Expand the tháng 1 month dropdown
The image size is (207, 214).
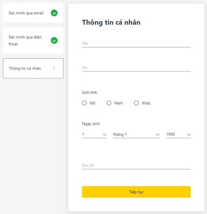coord(136,134)
